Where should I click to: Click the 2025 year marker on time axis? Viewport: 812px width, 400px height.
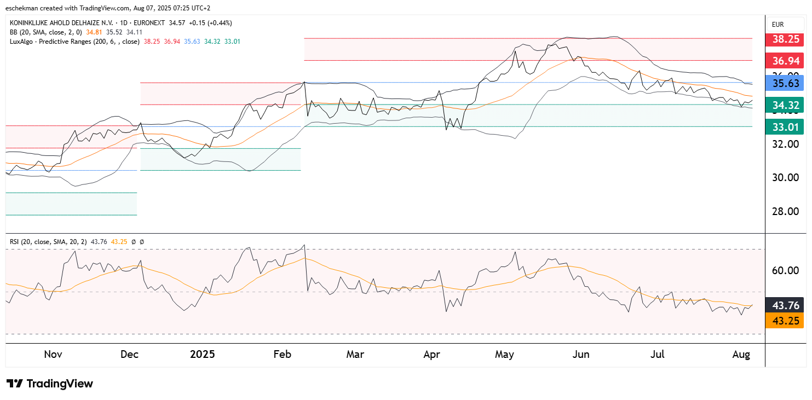[202, 355]
